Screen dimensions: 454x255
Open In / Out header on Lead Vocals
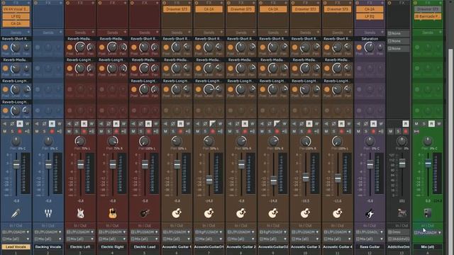pos(16,225)
